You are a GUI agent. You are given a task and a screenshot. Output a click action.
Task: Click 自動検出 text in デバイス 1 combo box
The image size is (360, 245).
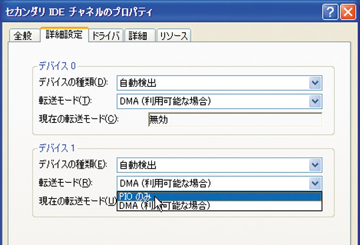(138, 166)
